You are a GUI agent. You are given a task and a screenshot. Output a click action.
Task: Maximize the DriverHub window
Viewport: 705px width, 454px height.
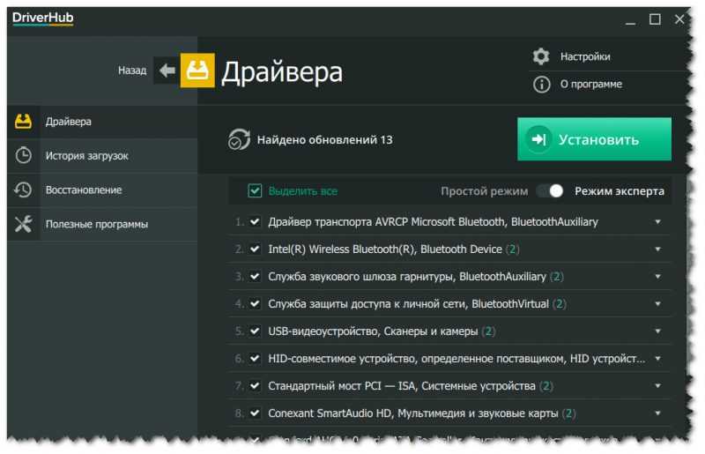(655, 19)
